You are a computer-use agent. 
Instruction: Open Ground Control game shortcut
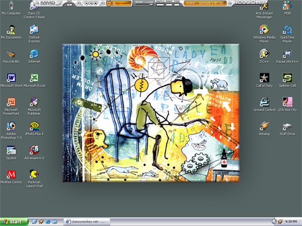click(x=264, y=105)
